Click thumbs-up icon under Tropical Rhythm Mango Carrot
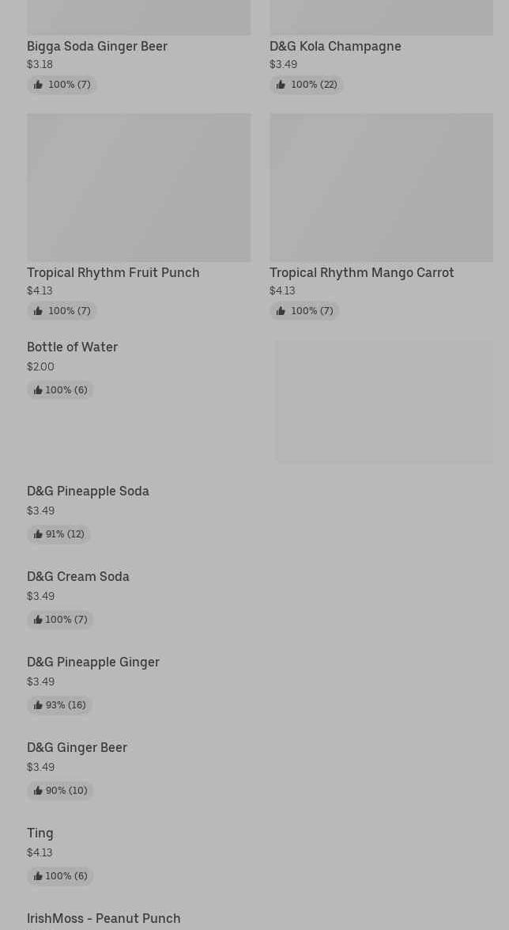Image resolution: width=509 pixels, height=930 pixels. click(281, 311)
